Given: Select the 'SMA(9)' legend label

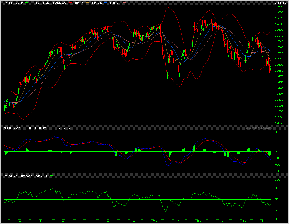Looking at the screenshot, I should click(x=79, y=3).
